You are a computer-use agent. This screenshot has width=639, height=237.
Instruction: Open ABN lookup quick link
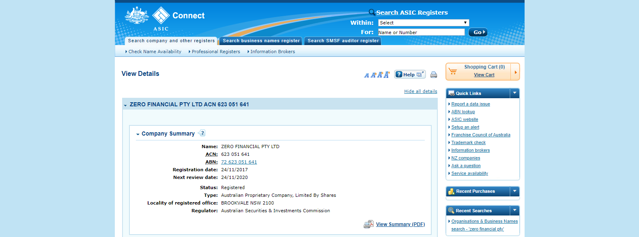(463, 112)
